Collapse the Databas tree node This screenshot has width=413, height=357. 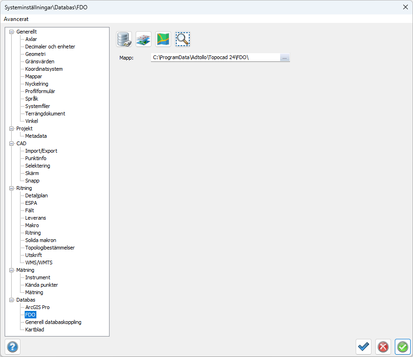click(x=12, y=300)
